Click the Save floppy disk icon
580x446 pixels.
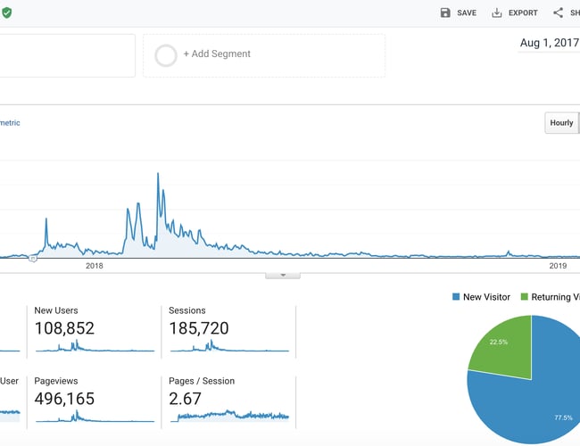click(445, 12)
